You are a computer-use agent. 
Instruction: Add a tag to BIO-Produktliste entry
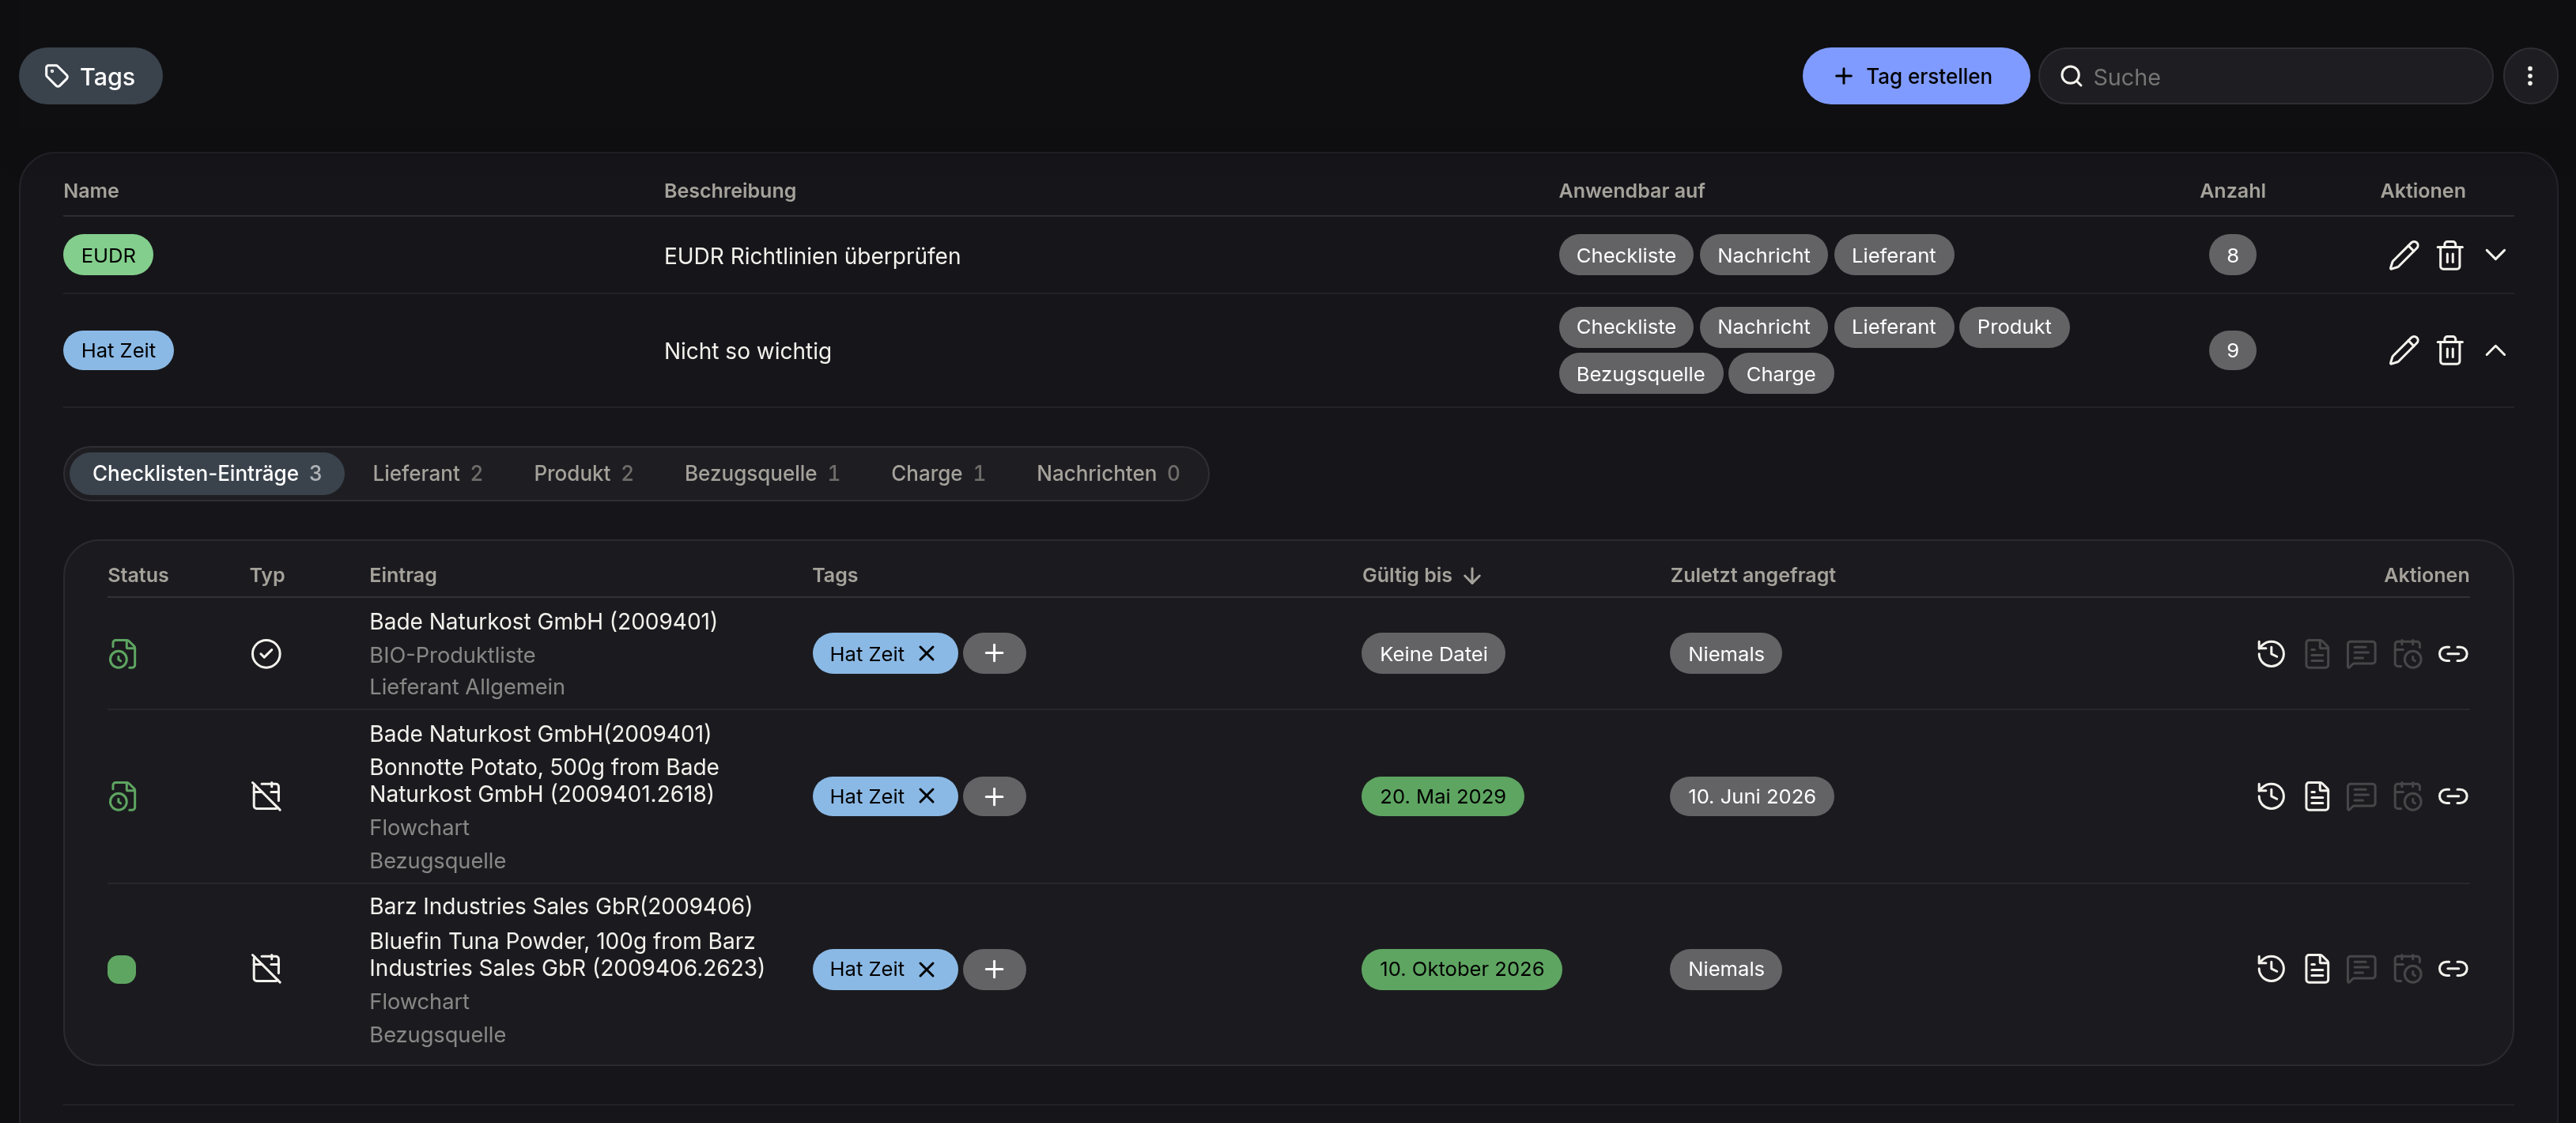tap(994, 654)
